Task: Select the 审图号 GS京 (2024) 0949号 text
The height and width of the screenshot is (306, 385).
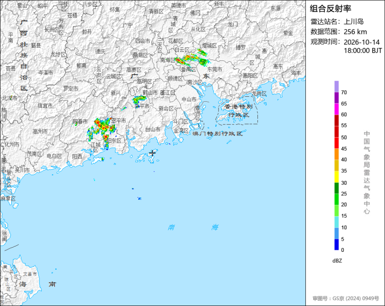Action: pos(346,298)
